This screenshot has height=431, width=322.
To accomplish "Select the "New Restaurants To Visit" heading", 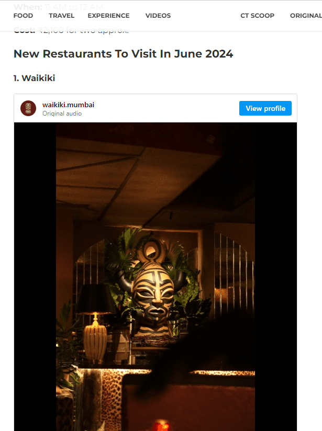I will click(x=123, y=54).
